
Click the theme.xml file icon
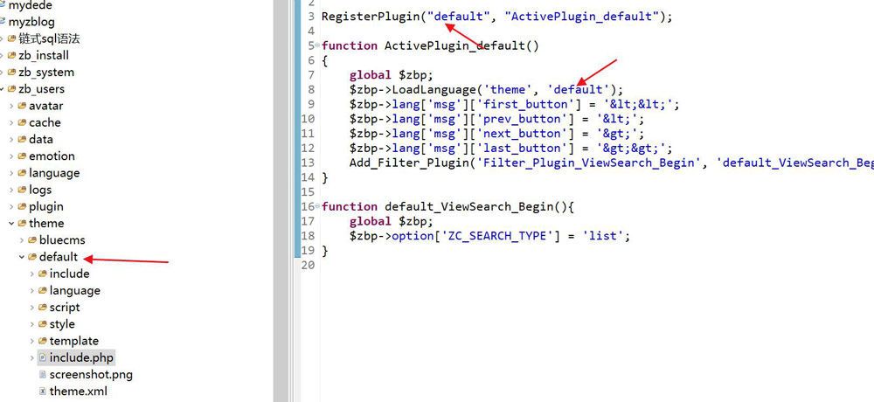click(x=42, y=392)
